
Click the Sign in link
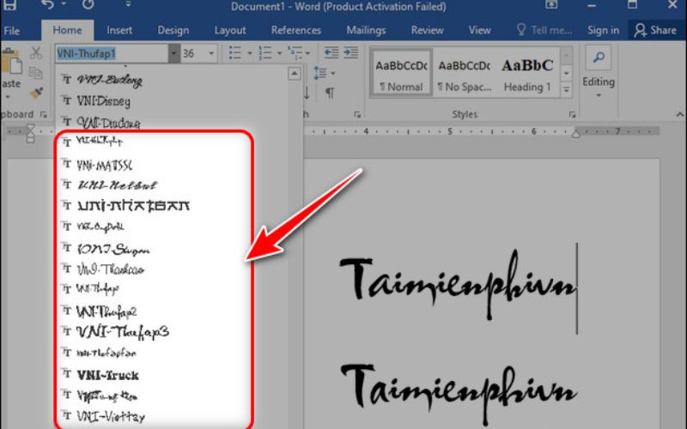tap(603, 30)
